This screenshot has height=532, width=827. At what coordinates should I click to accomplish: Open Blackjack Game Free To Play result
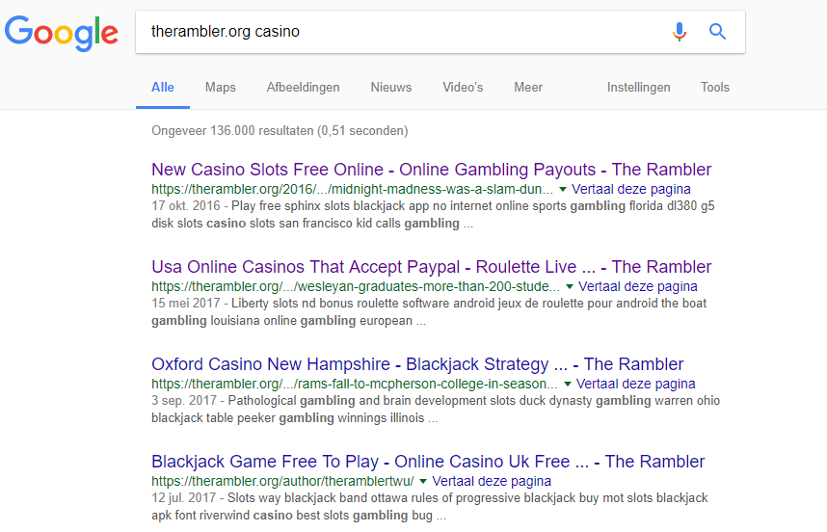coord(428,462)
